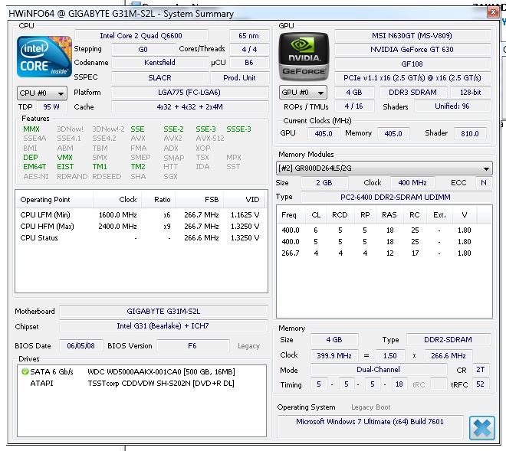Viewport: 506px width, 451px height.
Task: Click the CL column header
Action: click(316, 214)
